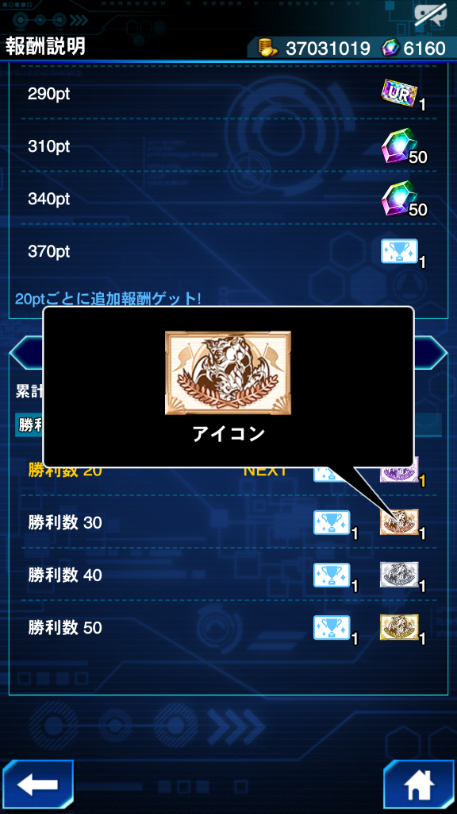457x814 pixels.
Task: Tap the large bronze icon preview in popup
Action: (228, 373)
